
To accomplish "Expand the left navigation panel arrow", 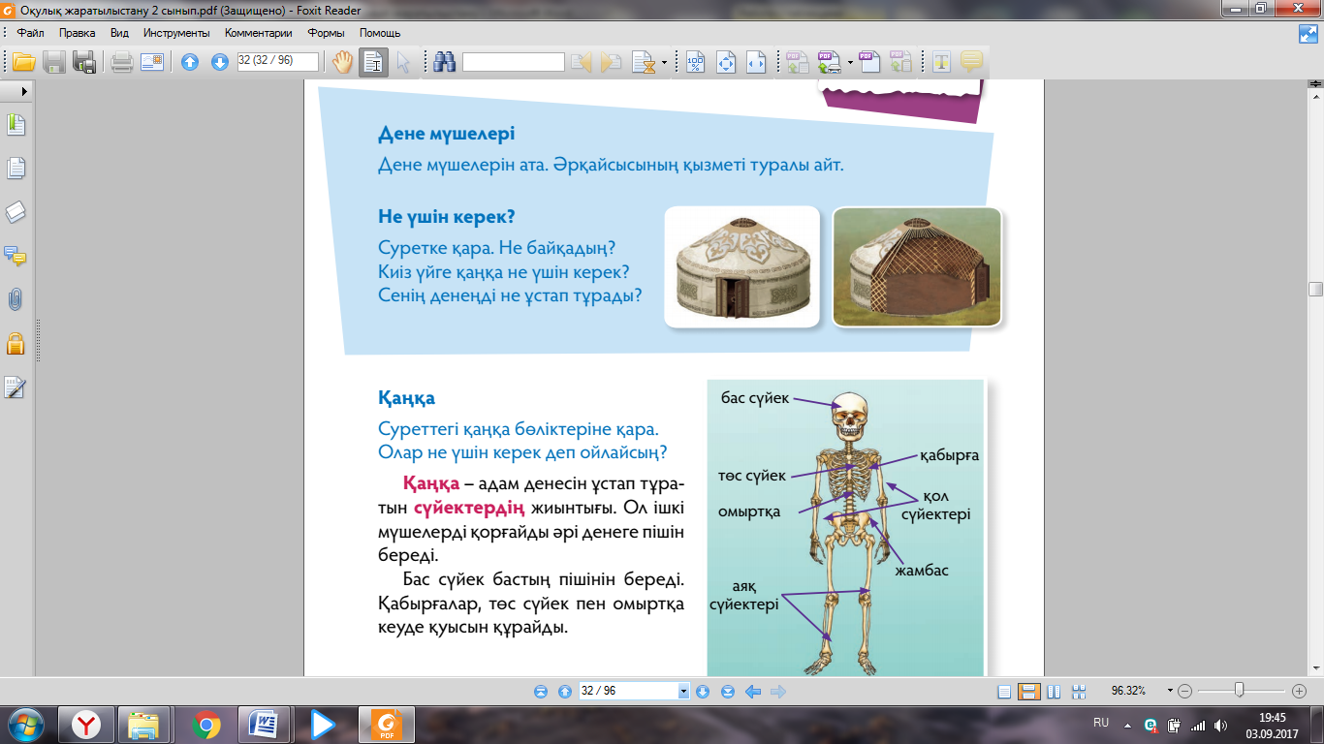I will pyautogui.click(x=23, y=90).
